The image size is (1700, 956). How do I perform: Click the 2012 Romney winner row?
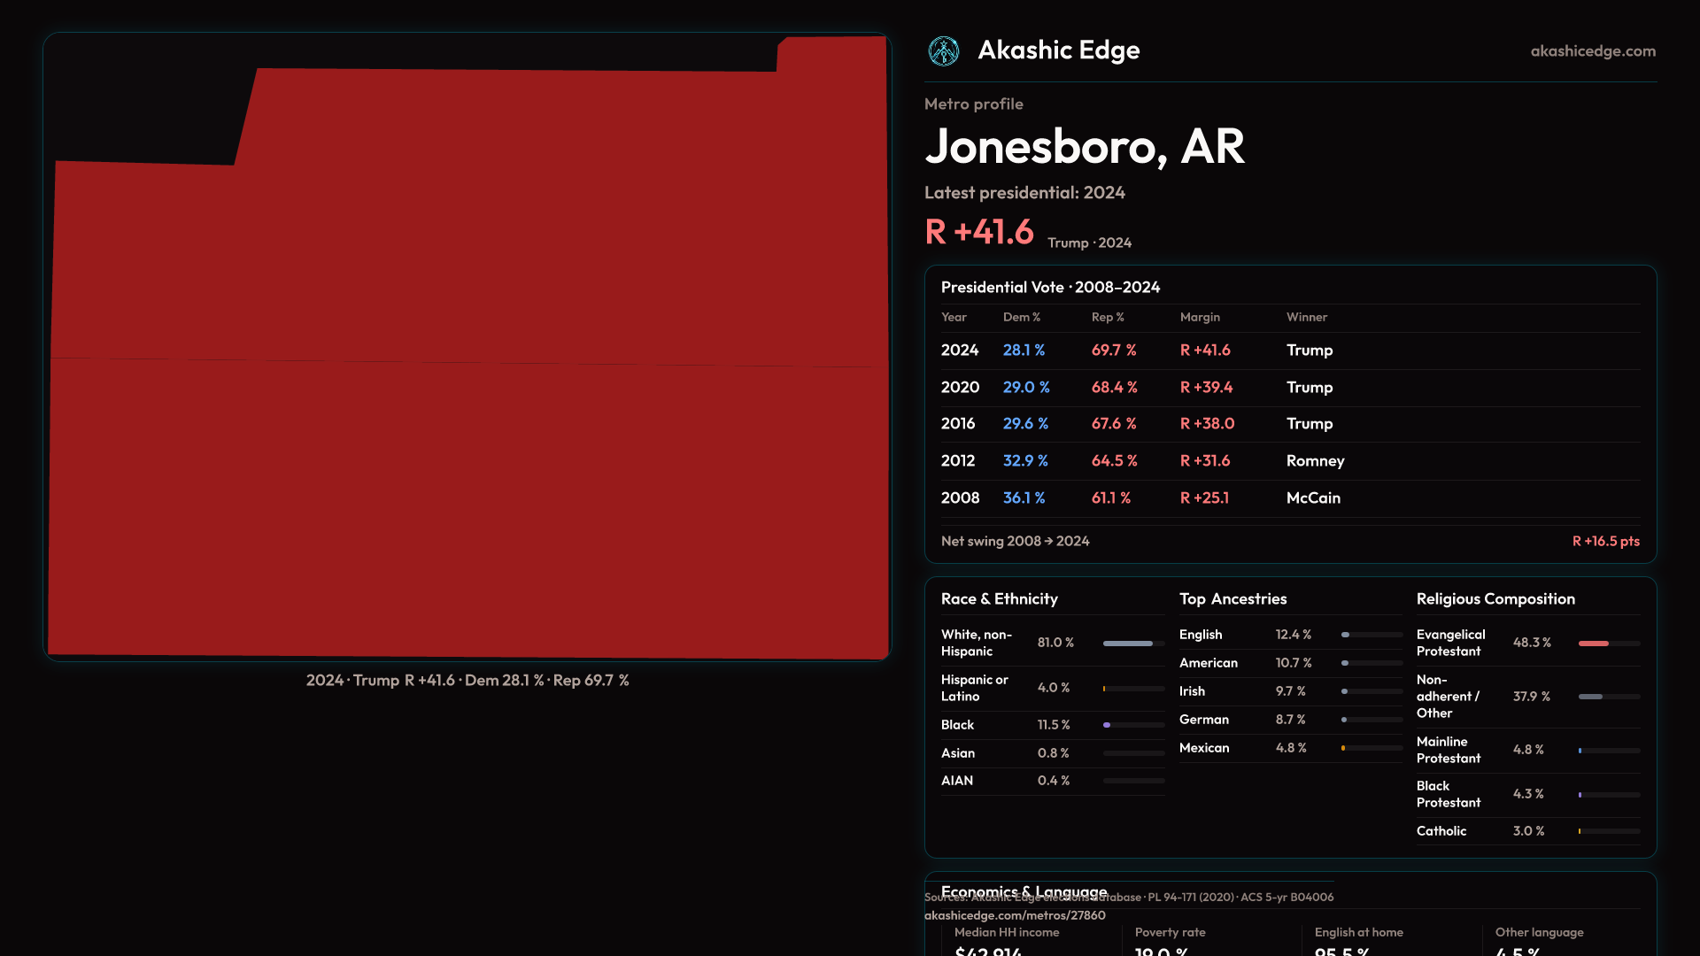pyautogui.click(x=1289, y=461)
